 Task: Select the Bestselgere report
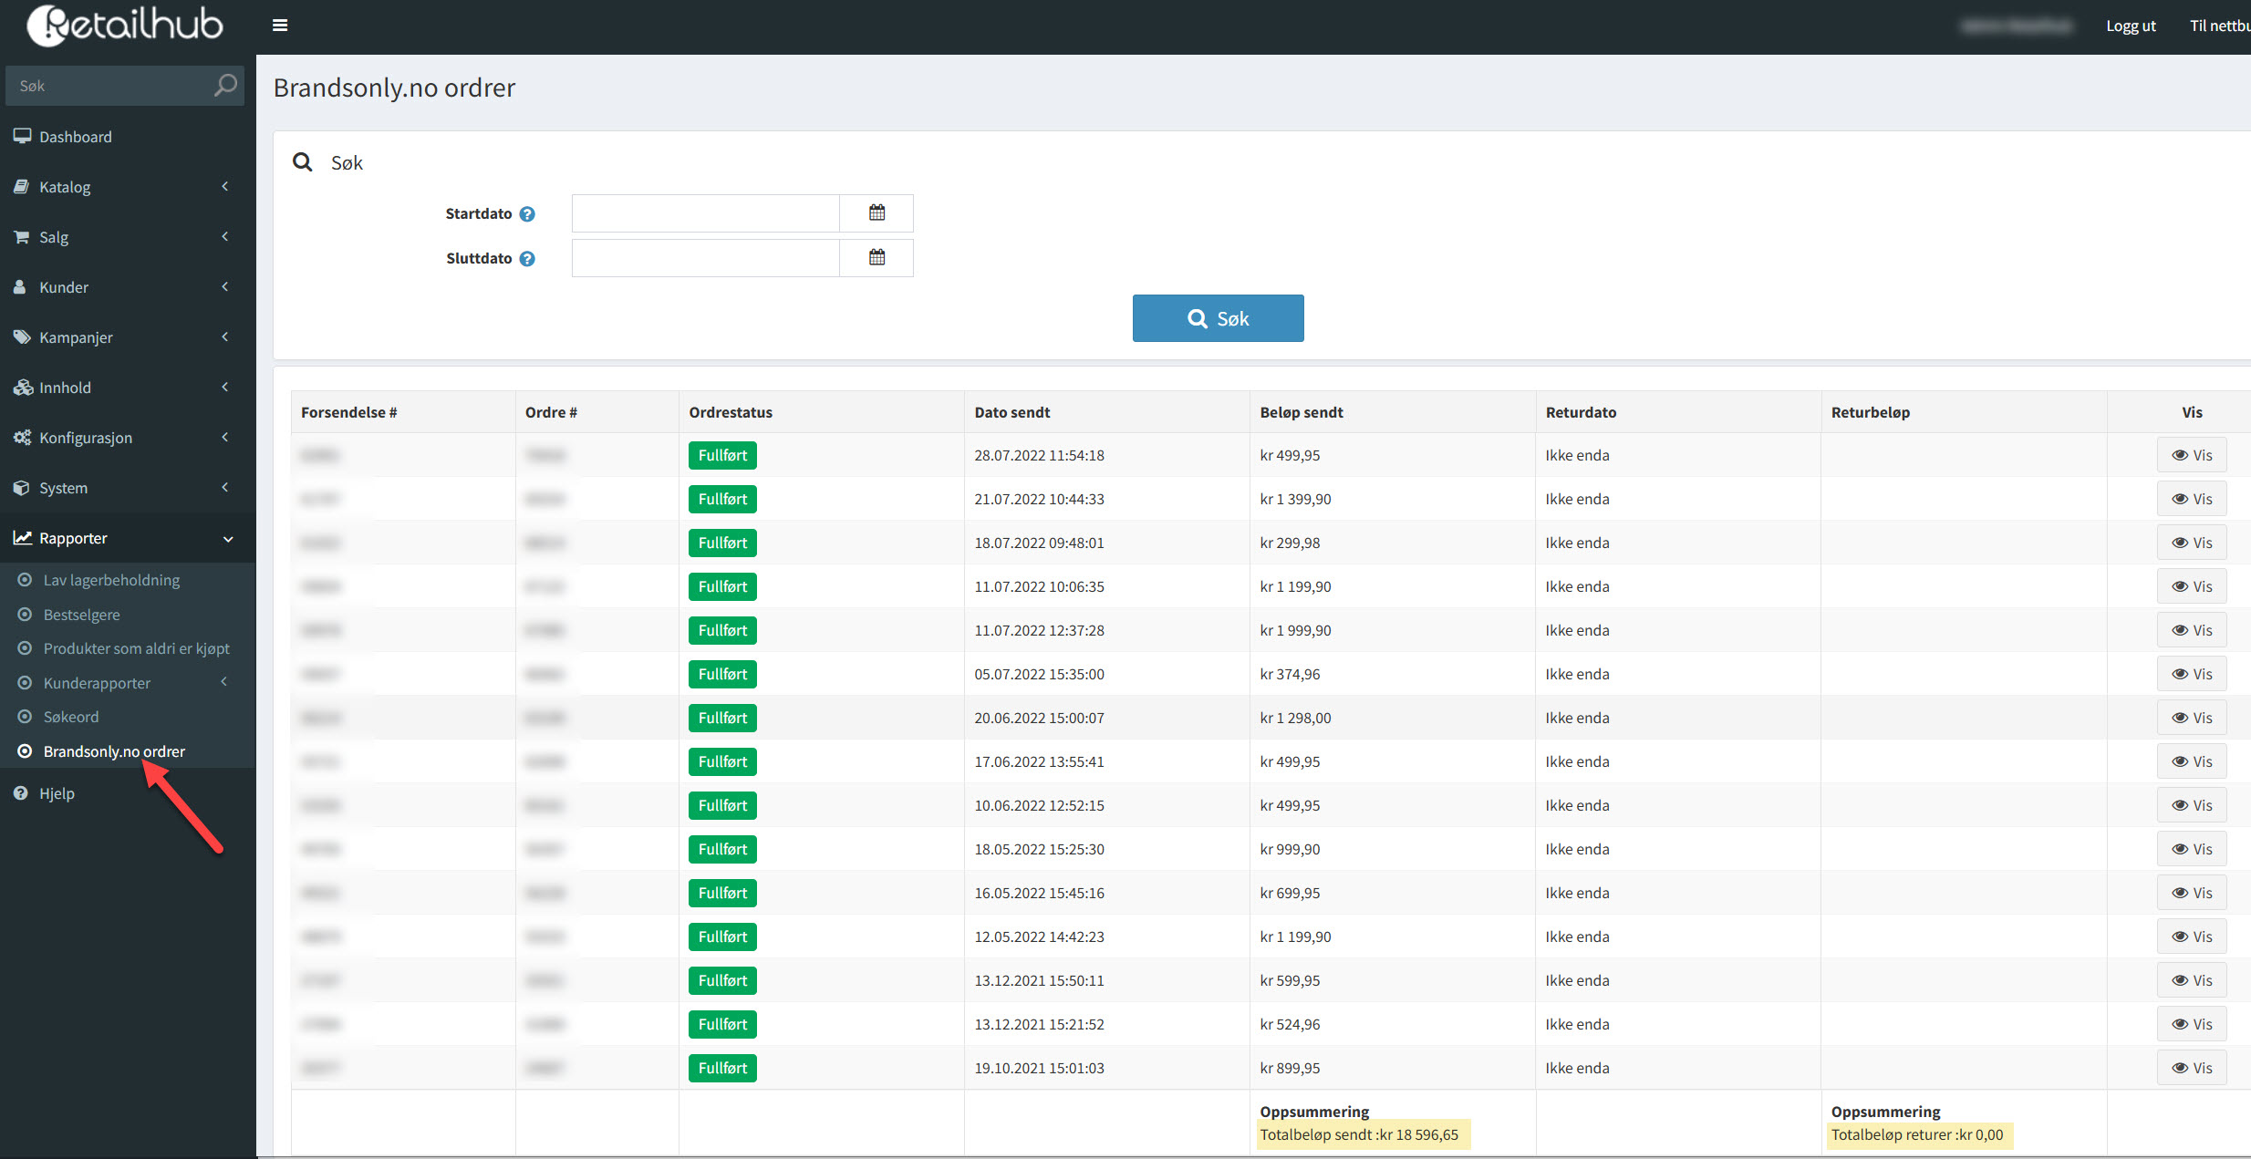click(x=81, y=615)
